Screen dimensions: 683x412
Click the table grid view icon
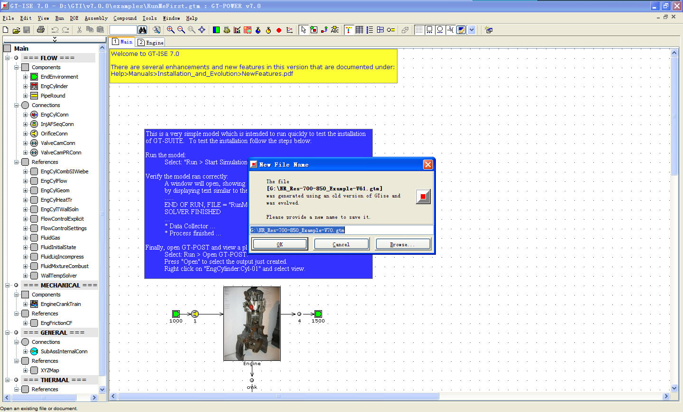[x=360, y=30]
